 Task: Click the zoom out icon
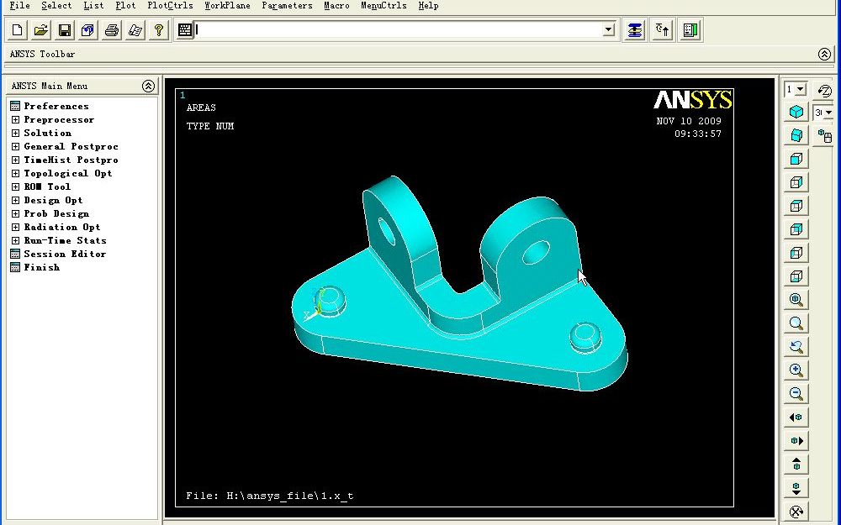point(796,394)
